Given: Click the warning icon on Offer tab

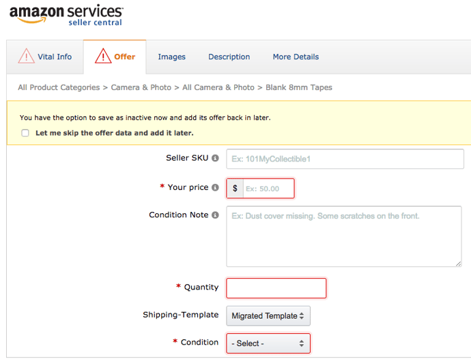Looking at the screenshot, I should point(102,57).
